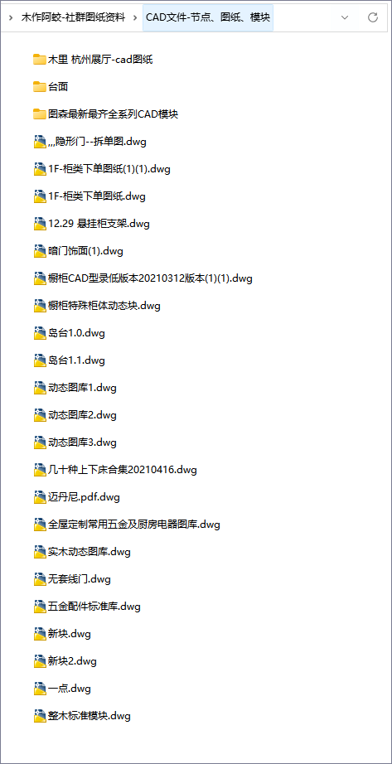392x764 pixels.
Task: Select the 迈丹尼.pdf.dwg file icon
Action: (40, 497)
